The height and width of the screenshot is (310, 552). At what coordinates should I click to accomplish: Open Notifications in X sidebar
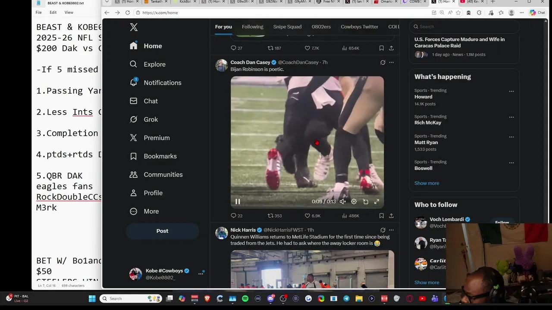pyautogui.click(x=155, y=83)
